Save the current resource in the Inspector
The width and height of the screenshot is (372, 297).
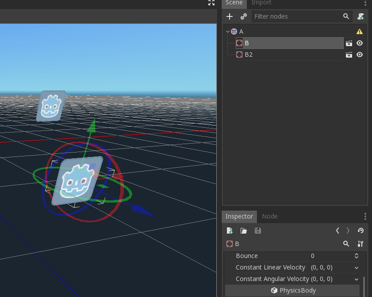tap(258, 231)
